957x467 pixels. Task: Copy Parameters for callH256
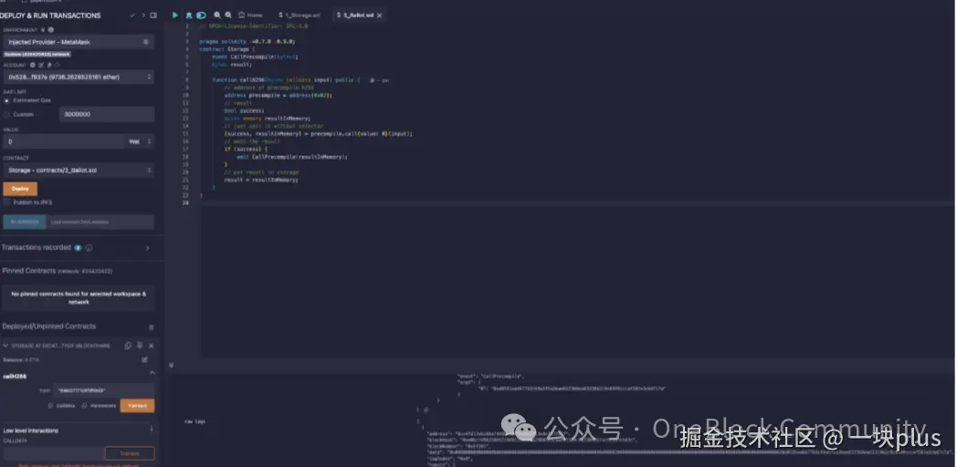click(99, 405)
